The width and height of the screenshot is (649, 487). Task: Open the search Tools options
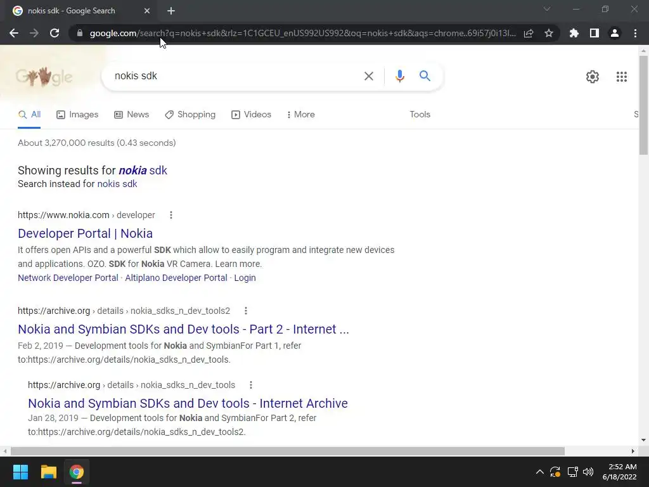[x=420, y=115]
